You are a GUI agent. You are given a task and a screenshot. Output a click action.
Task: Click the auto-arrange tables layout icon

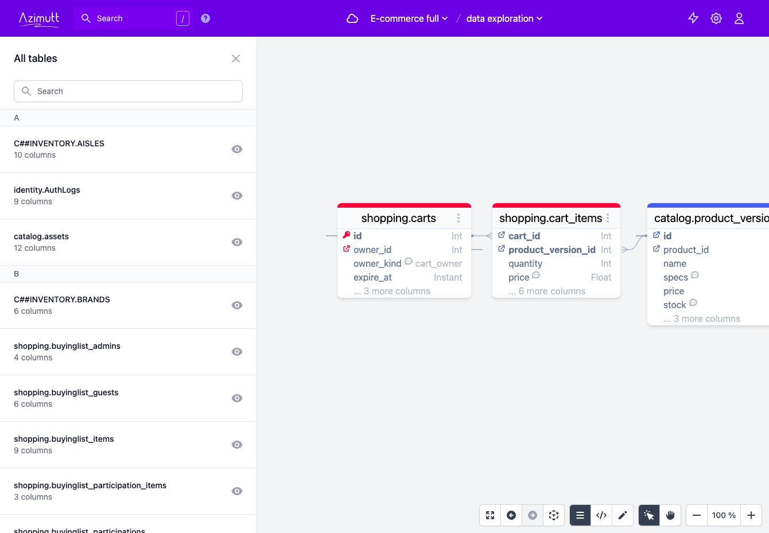[x=554, y=515]
